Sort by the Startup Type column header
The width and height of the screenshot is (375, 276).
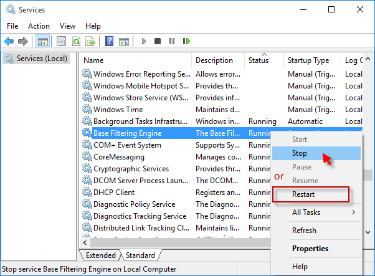[x=312, y=60]
